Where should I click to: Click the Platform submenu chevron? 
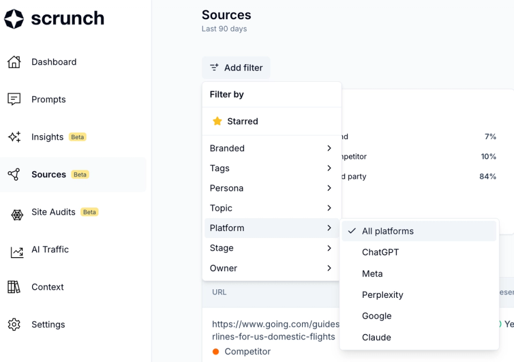pos(329,228)
